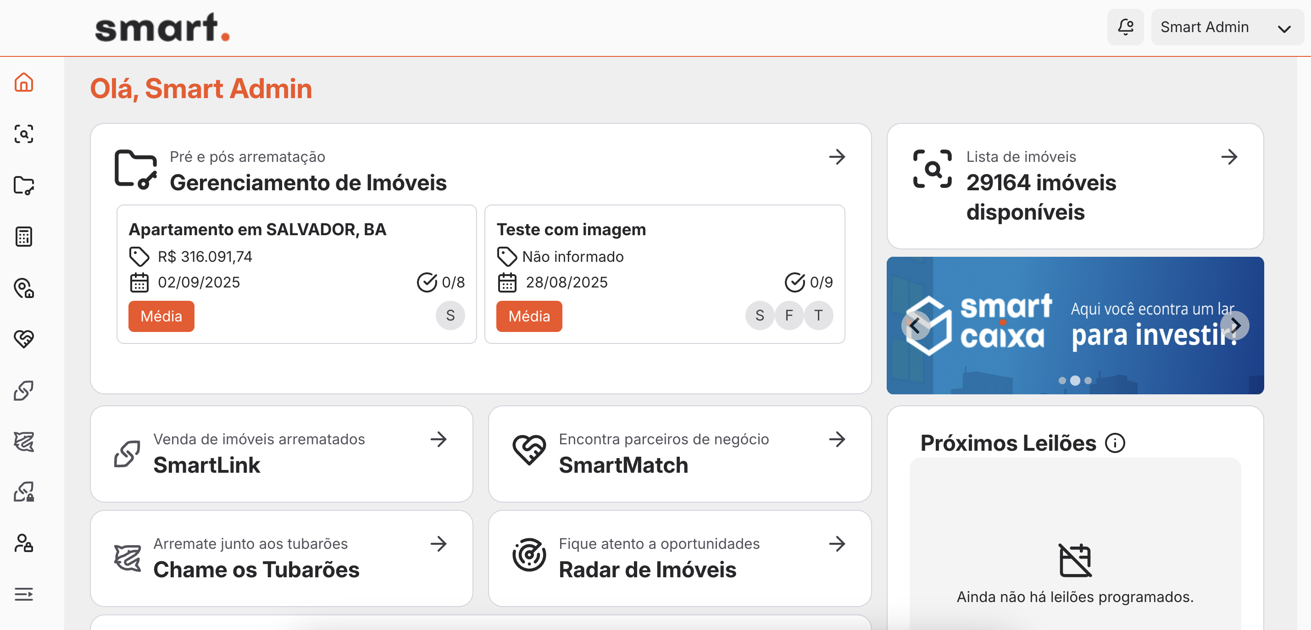
Task: Open the SmartMatch partner finder card
Action: (x=680, y=454)
